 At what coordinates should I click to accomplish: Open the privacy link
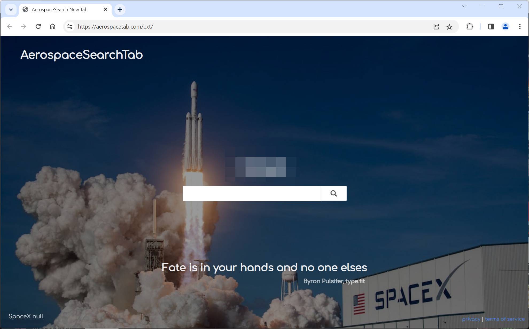point(471,319)
